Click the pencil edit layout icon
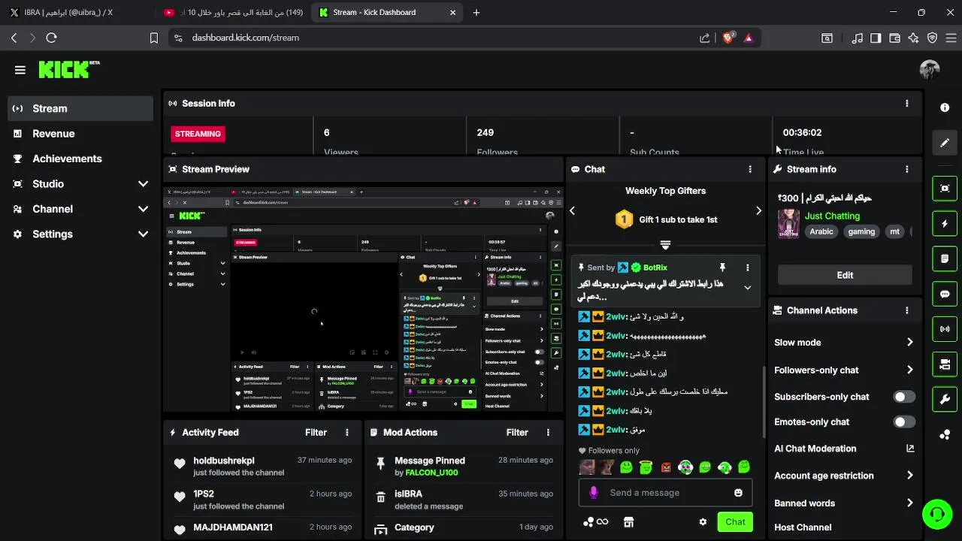The width and height of the screenshot is (962, 541). click(x=945, y=143)
